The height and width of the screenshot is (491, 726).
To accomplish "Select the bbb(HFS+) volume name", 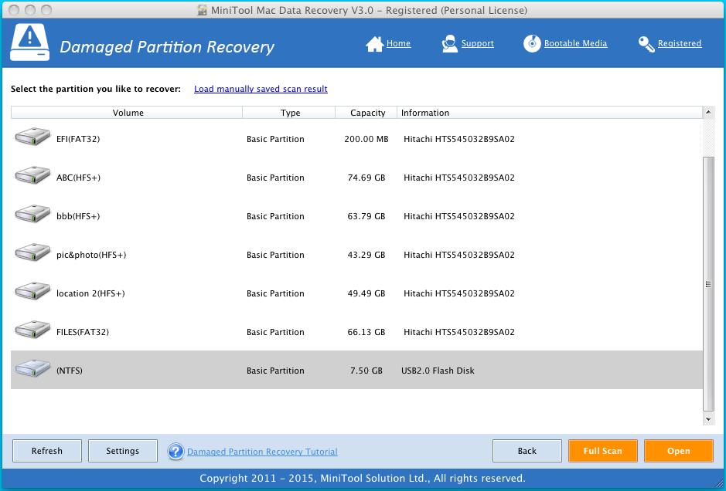I will (x=78, y=216).
